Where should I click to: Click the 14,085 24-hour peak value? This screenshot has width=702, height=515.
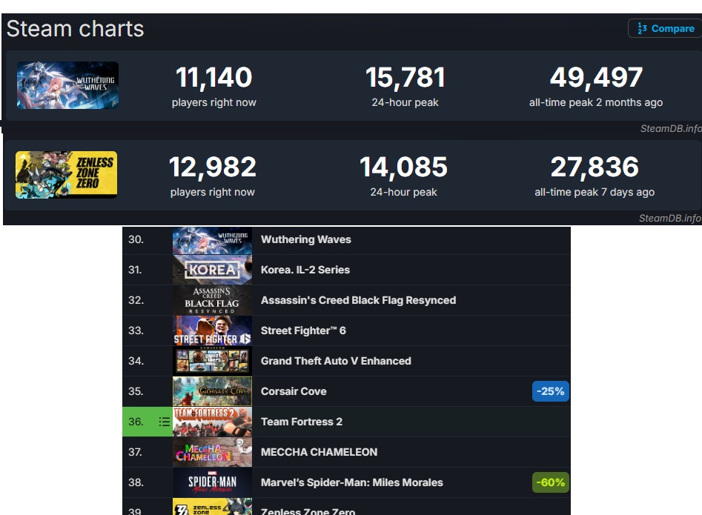[403, 167]
